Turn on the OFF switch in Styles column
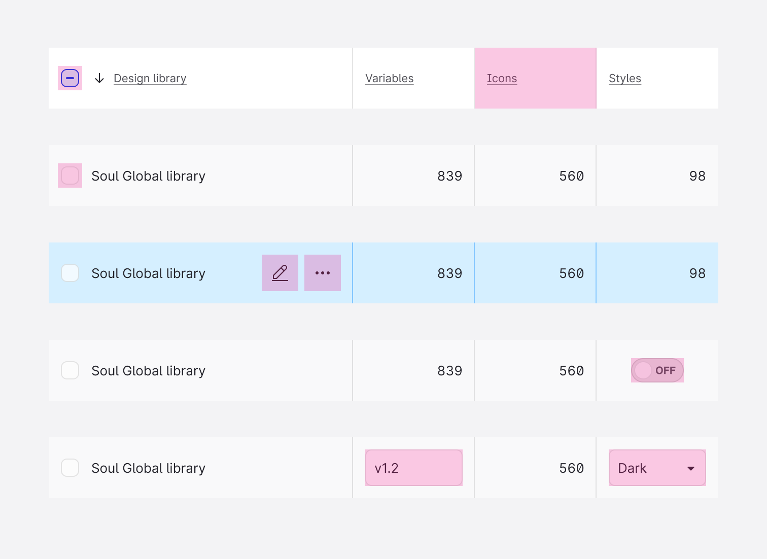 [657, 370]
